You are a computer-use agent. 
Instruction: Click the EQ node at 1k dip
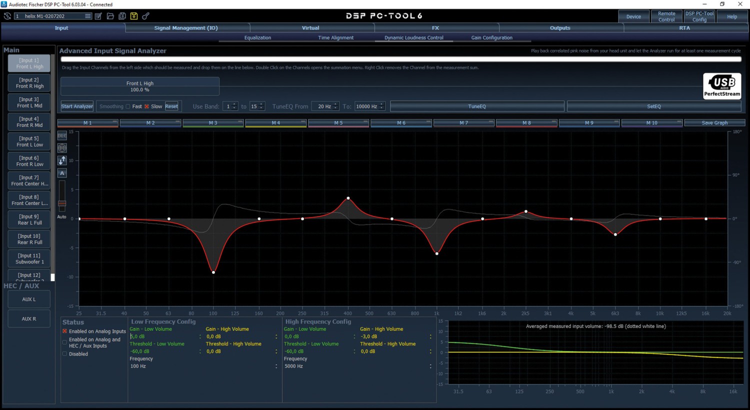click(x=437, y=253)
